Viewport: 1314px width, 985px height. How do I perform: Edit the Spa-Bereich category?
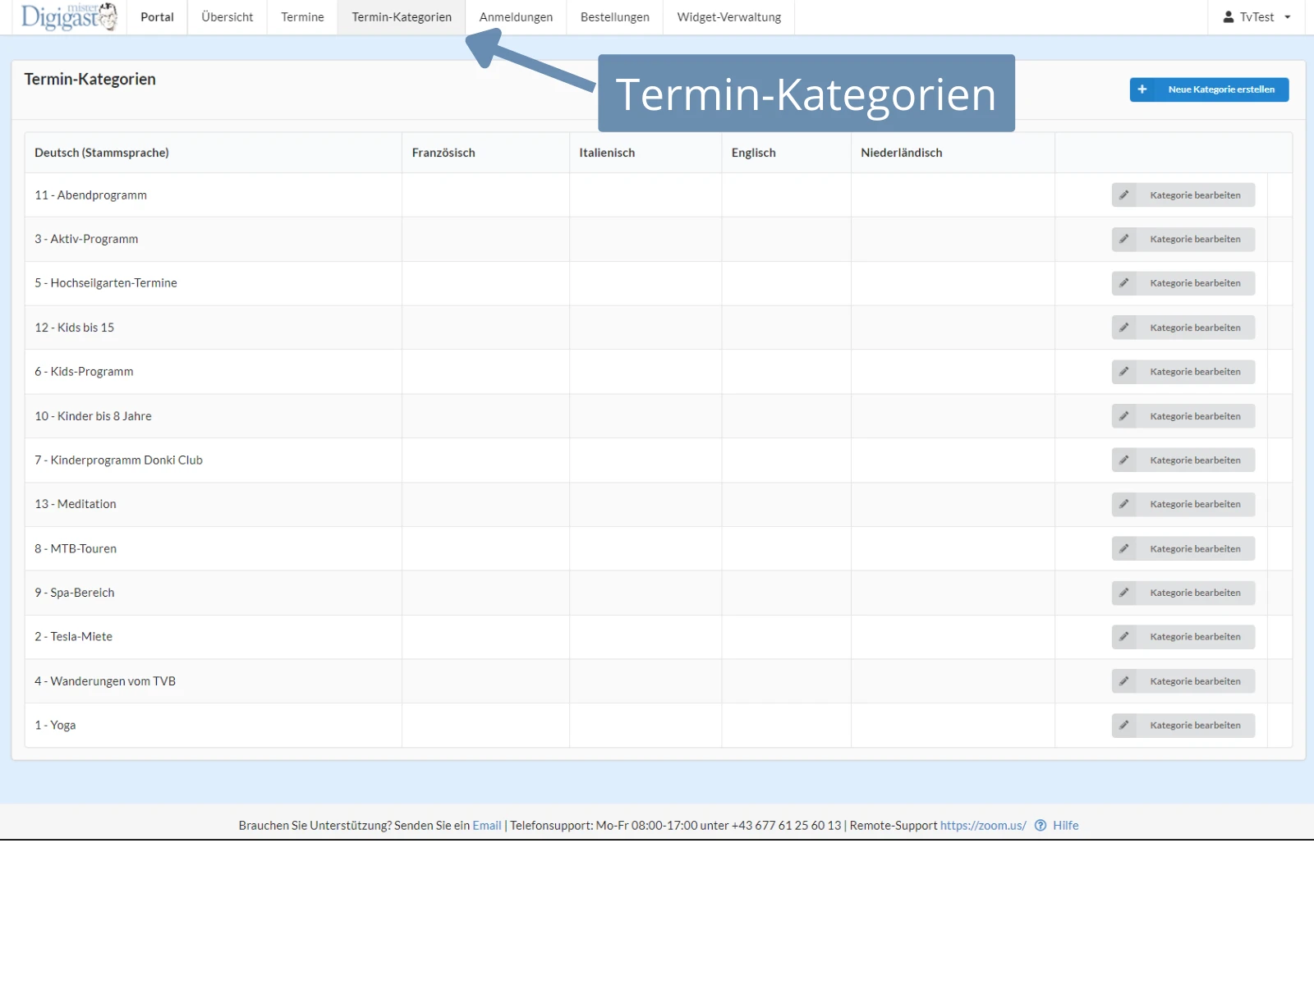(x=1183, y=593)
